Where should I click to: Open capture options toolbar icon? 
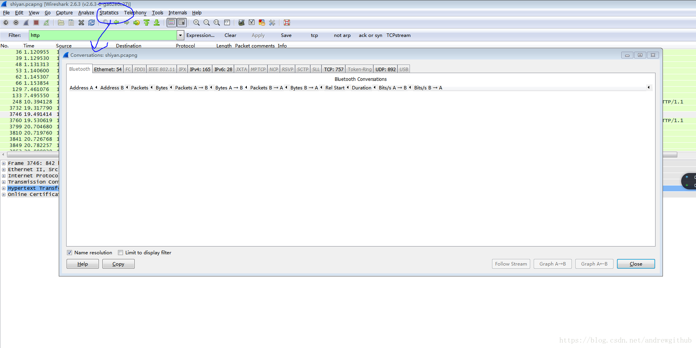coord(16,23)
